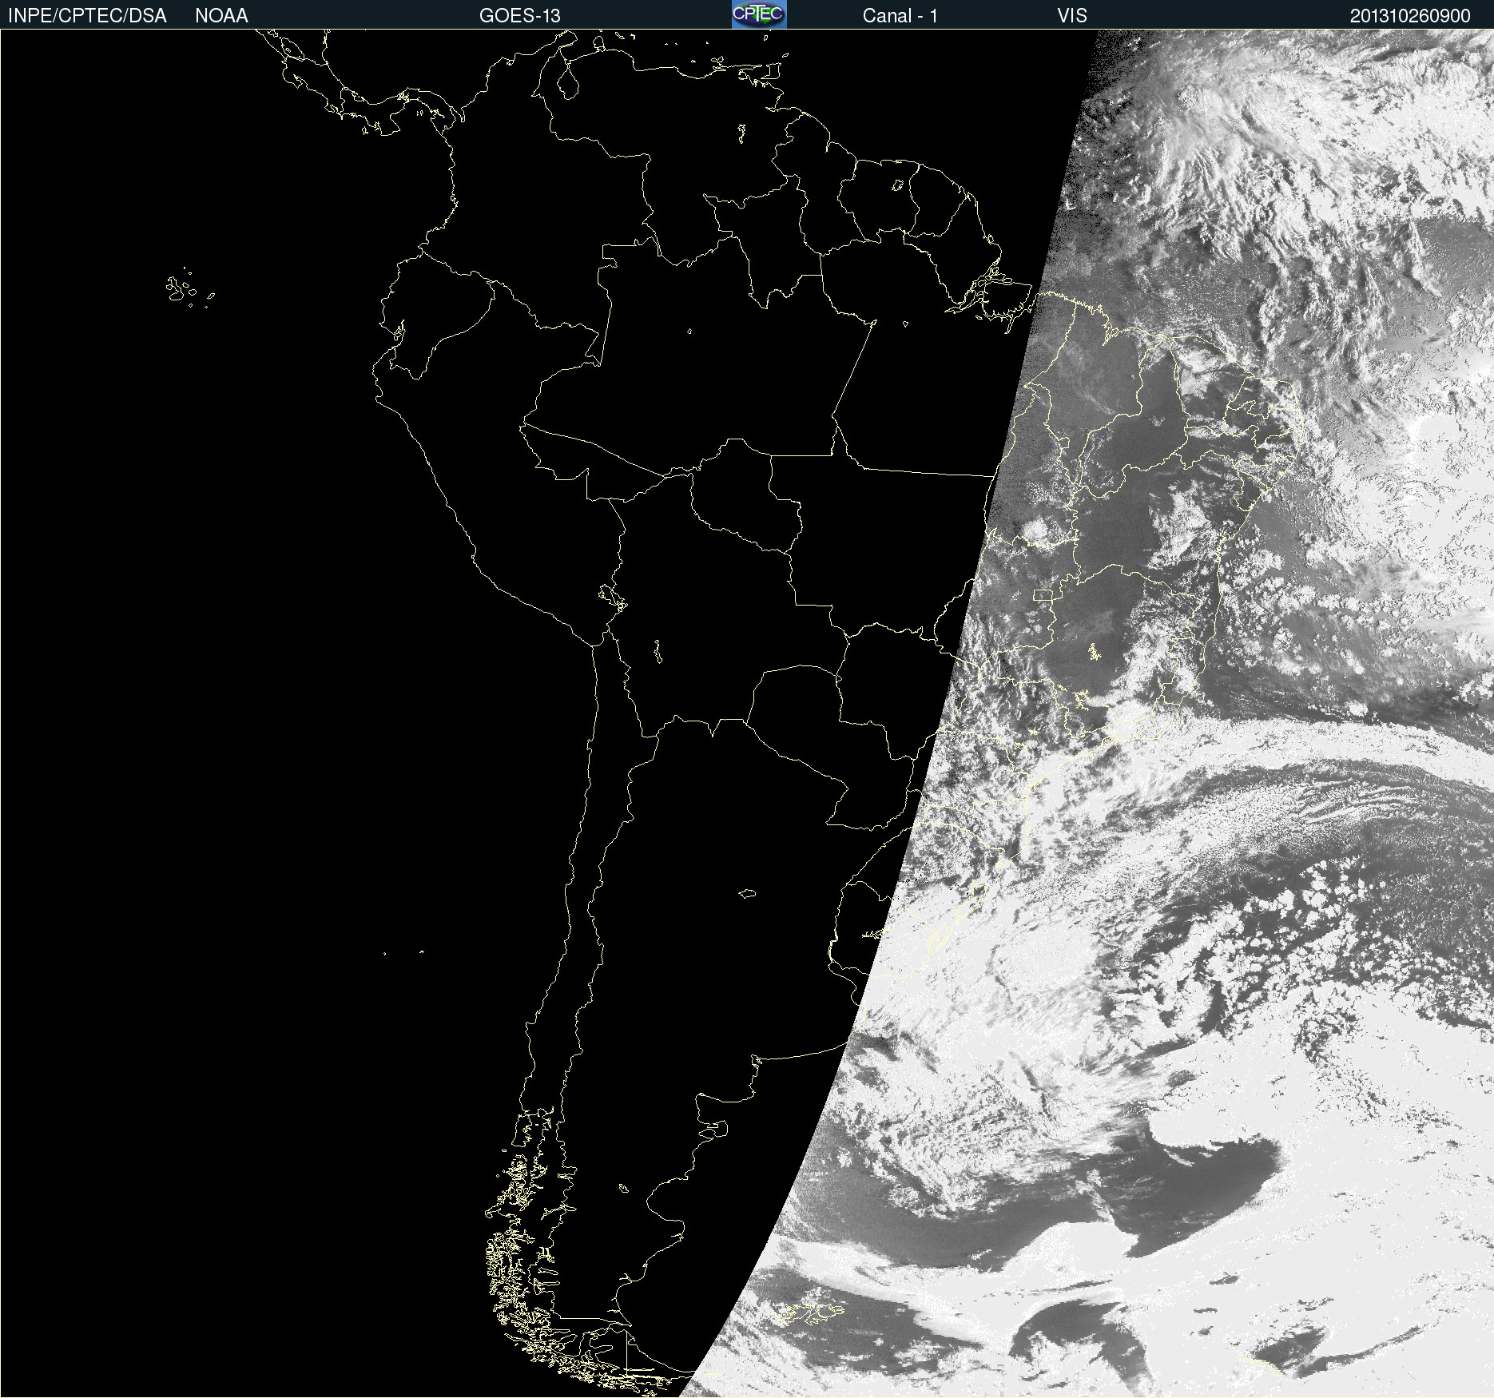Click the GOES-13 satellite label

(519, 16)
